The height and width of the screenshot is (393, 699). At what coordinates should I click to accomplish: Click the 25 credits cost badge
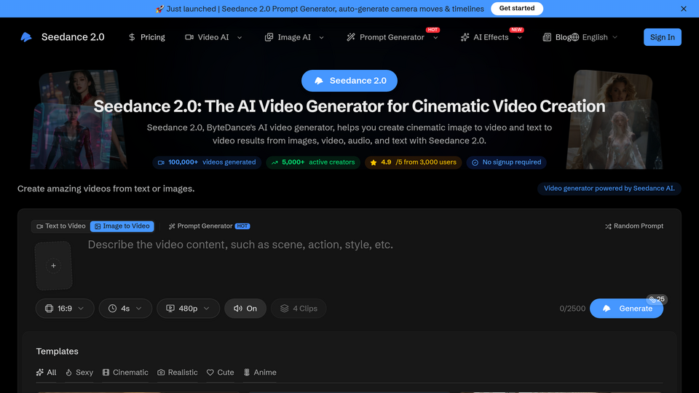(657, 299)
